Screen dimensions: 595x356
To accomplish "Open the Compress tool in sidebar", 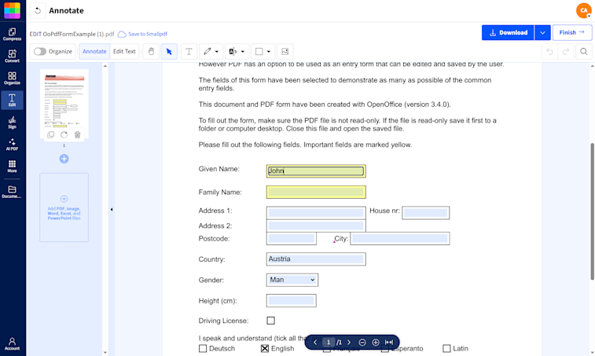I will click(12, 34).
